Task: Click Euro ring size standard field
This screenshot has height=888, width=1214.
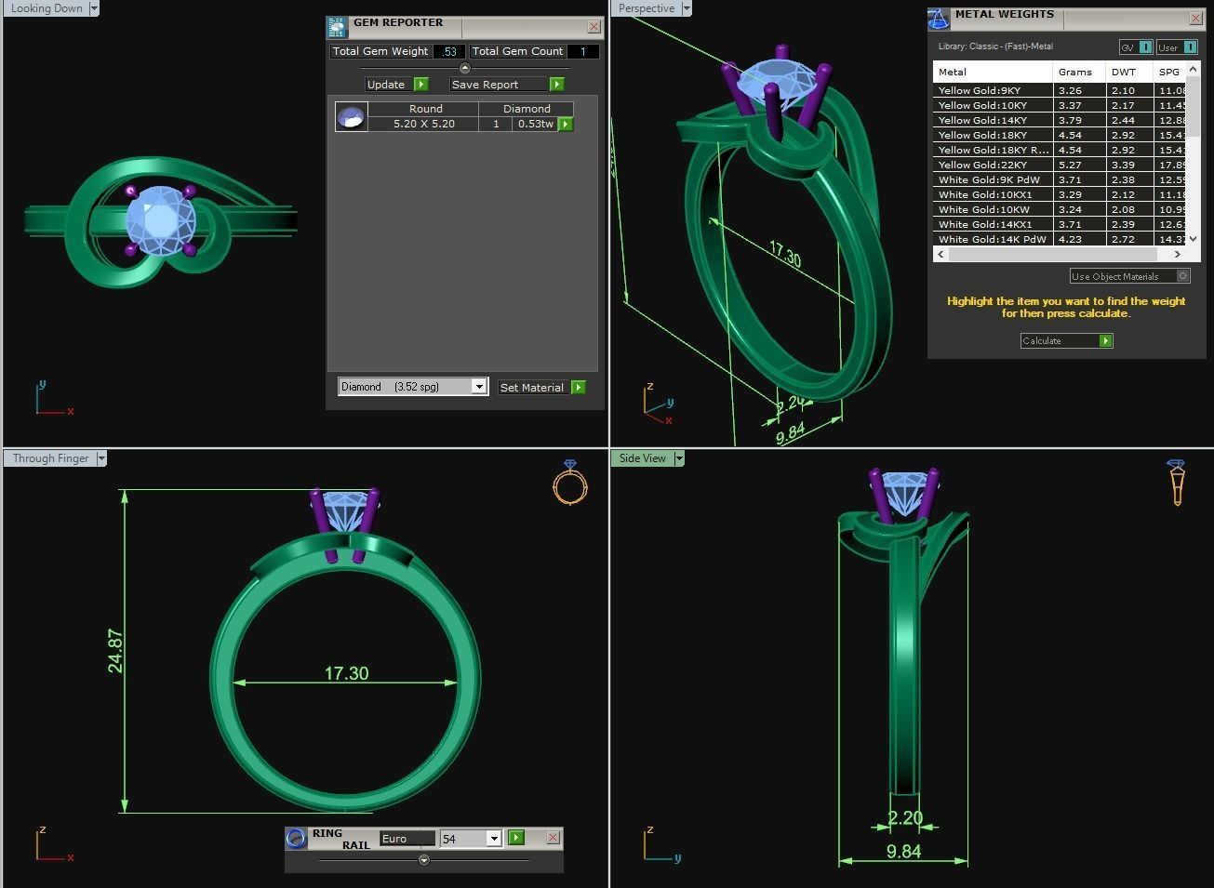Action: 407,839
